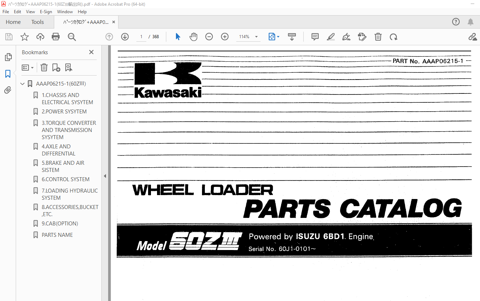Toggle the Bookmarks panel icon
Screen dimensions: 480x301
point(8,74)
